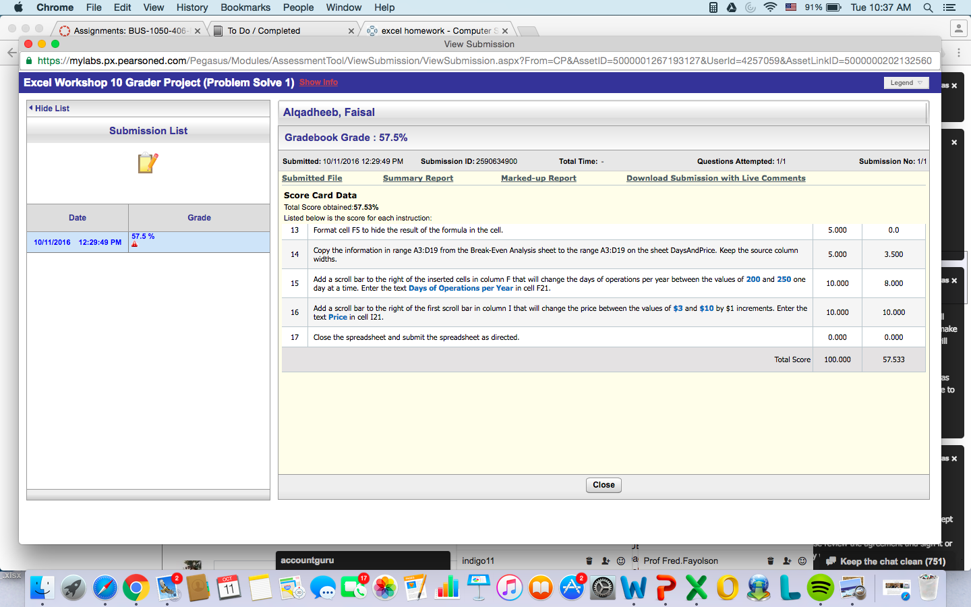The height and width of the screenshot is (607, 971).
Task: Open the Summary Report link
Action: 418,178
